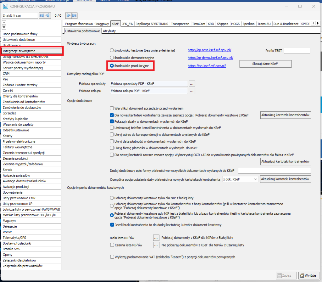The image size is (322, 282).
Task: Select środowisko testowe mode
Action: [112, 50]
